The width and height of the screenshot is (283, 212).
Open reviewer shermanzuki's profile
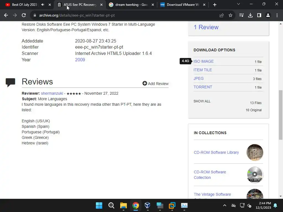click(x=52, y=93)
